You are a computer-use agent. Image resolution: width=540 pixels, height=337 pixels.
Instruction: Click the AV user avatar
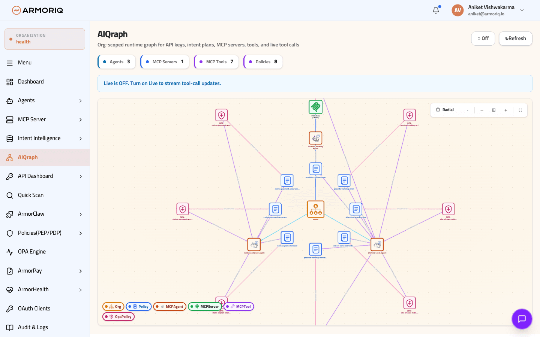coord(457,10)
